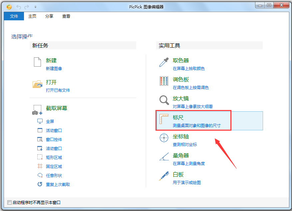Select 滚动窗口 capture option

(54, 149)
